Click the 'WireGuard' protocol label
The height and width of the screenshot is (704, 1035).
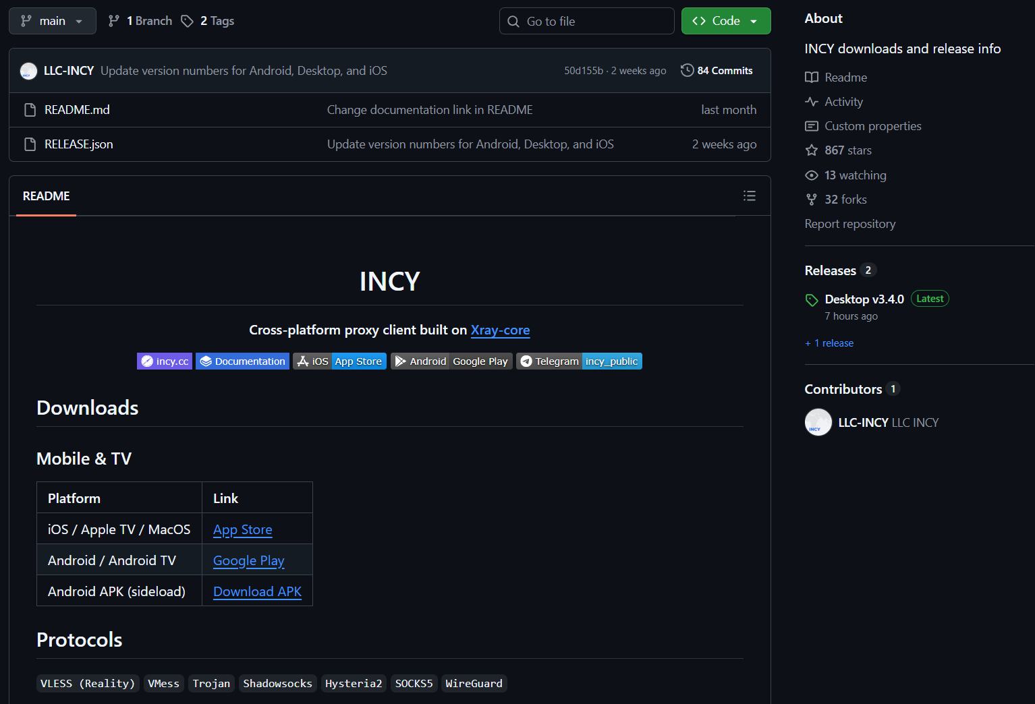pos(474,684)
